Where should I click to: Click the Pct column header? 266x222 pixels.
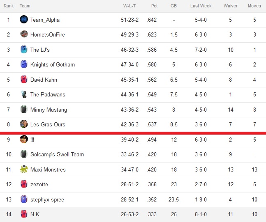point(154,6)
